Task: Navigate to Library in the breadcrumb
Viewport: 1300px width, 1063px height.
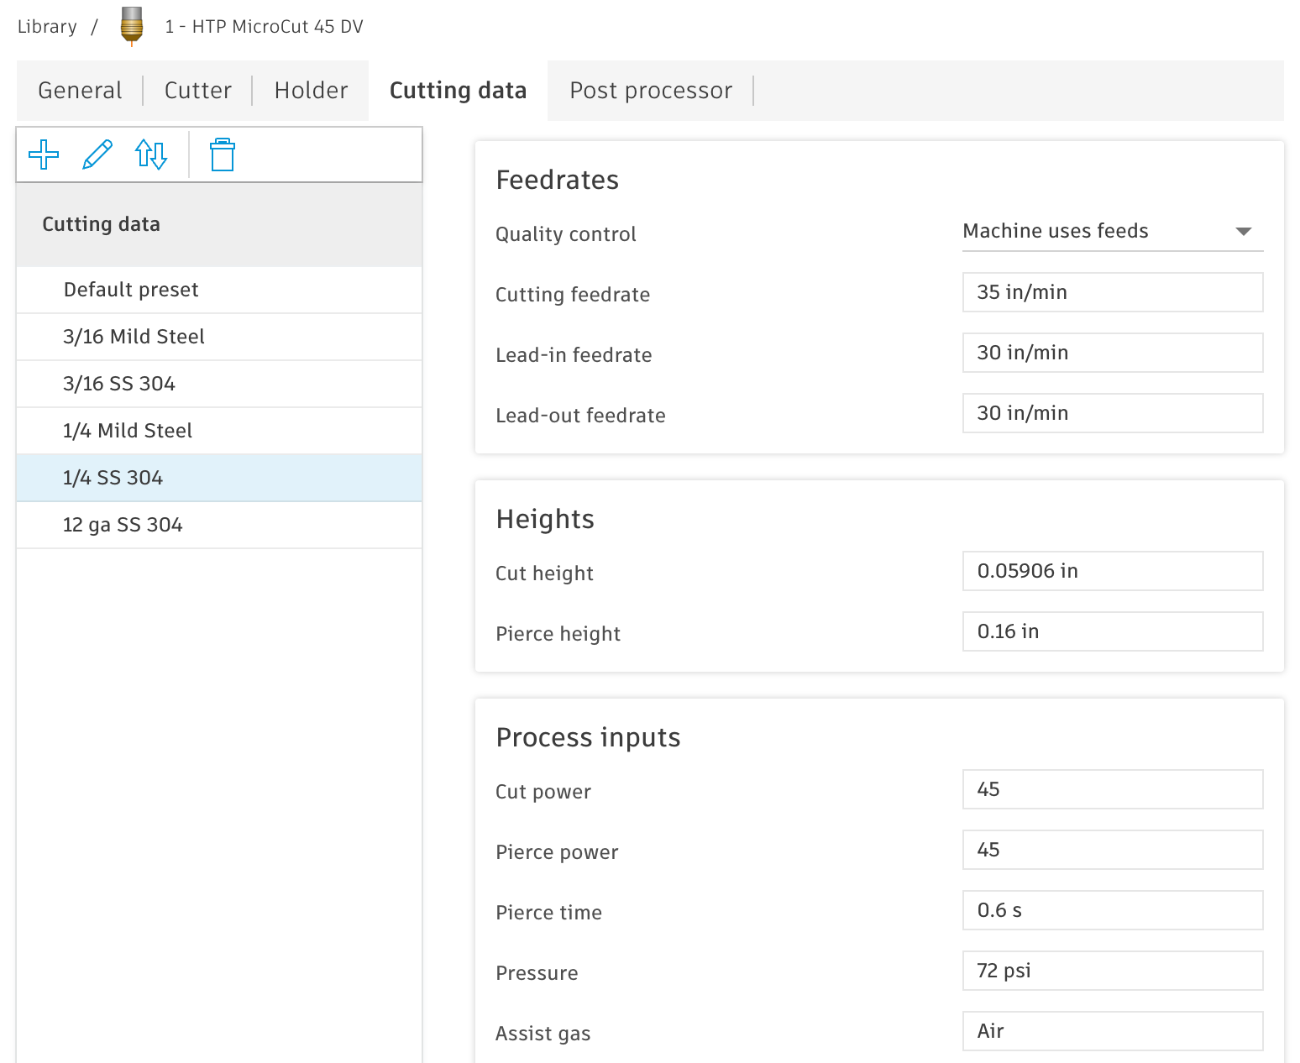Action: [47, 27]
